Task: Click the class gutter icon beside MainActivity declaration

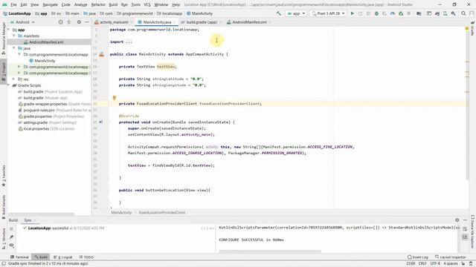Action: 102,54
